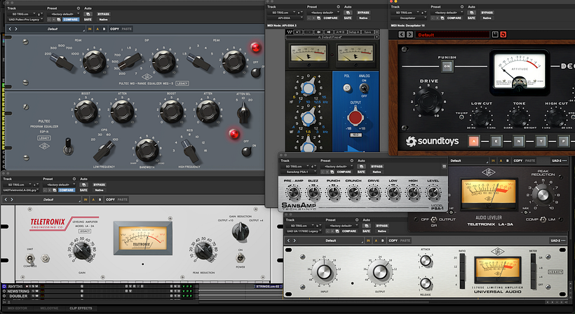Open the SansAmp PSA-1 plugin selector dropdown

click(x=299, y=172)
